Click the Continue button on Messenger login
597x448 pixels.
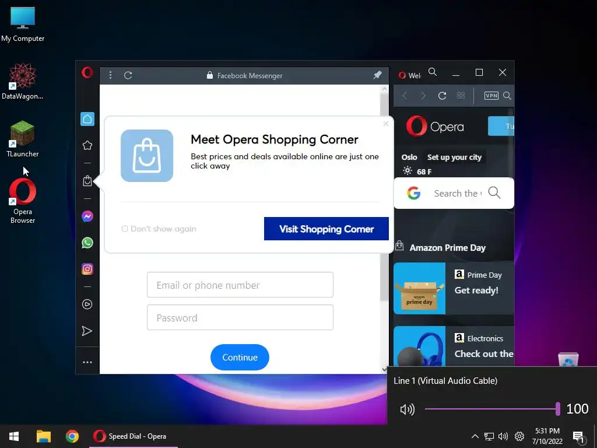pyautogui.click(x=240, y=358)
